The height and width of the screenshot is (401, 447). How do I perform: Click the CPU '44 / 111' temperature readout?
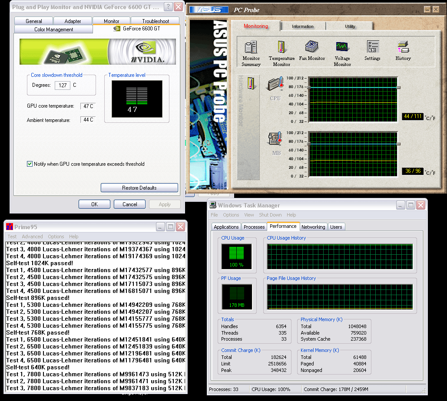tap(413, 116)
